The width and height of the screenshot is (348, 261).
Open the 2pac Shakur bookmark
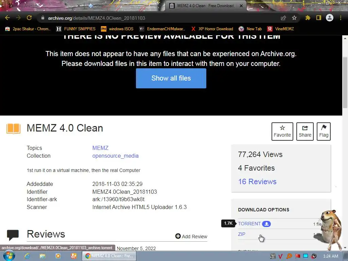tap(28, 29)
